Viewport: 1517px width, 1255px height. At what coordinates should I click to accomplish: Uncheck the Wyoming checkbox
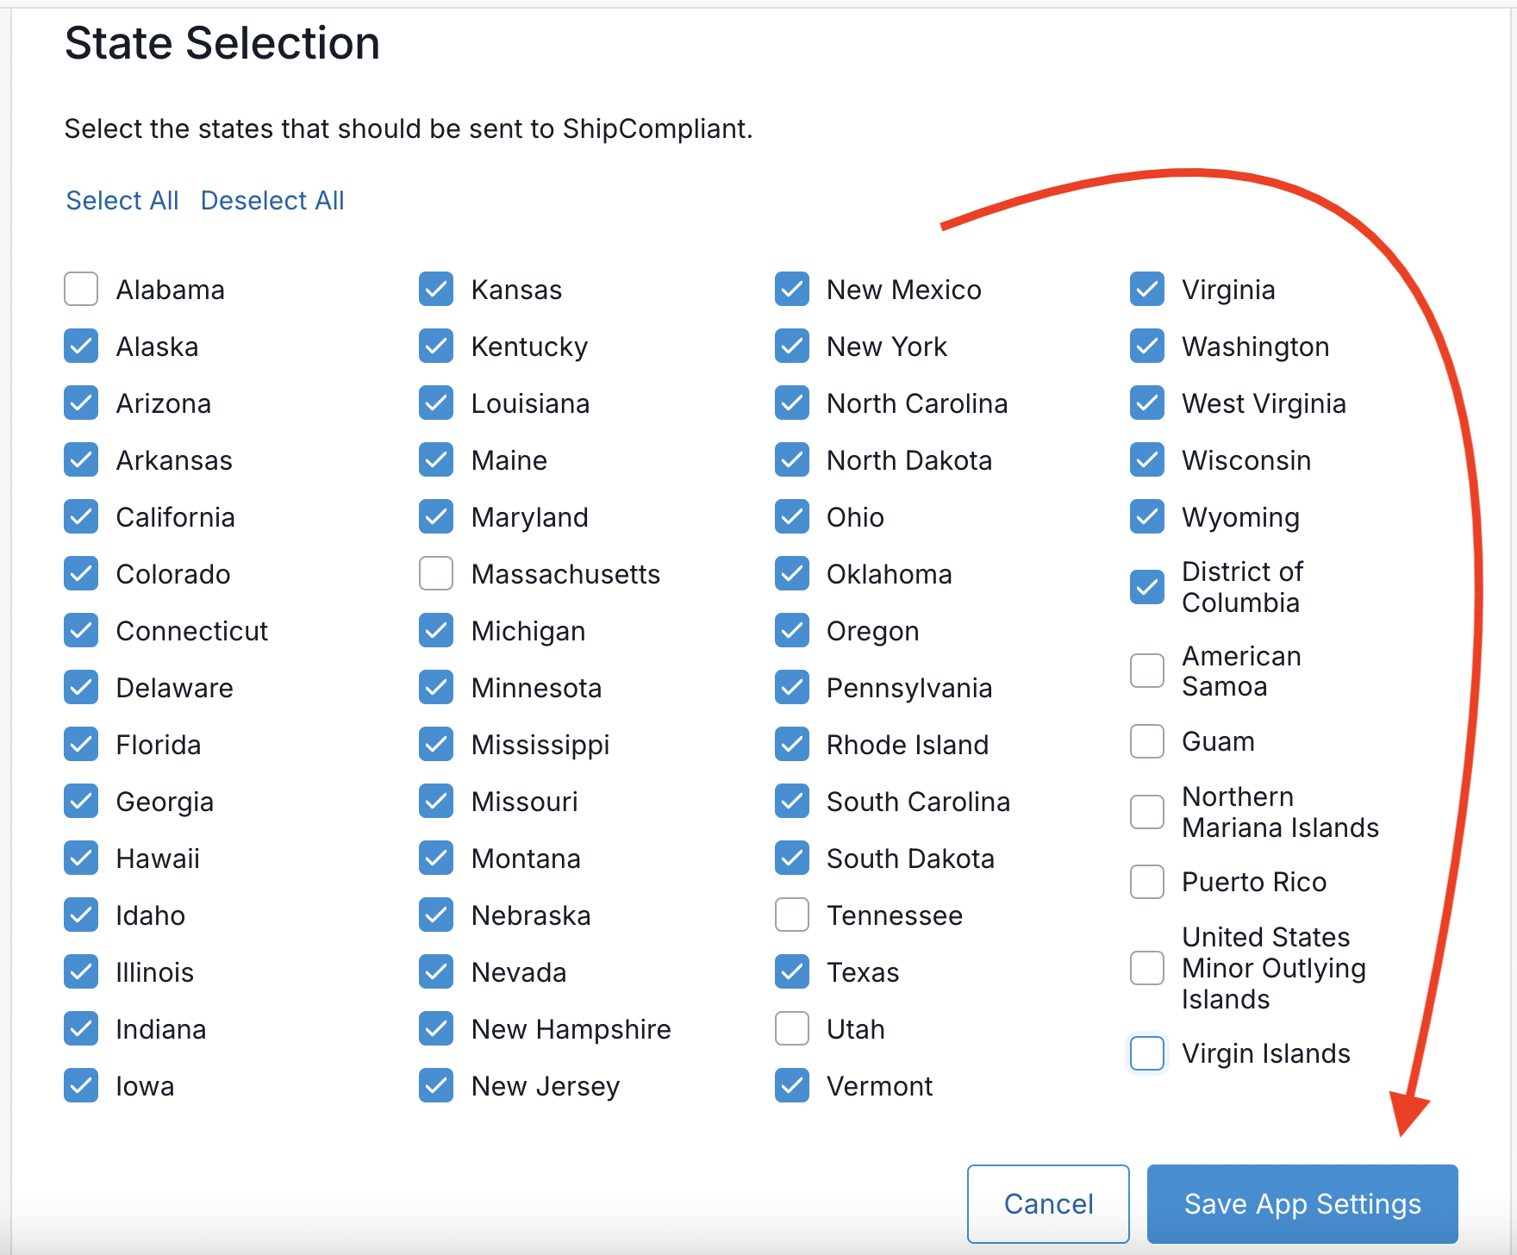1146,516
